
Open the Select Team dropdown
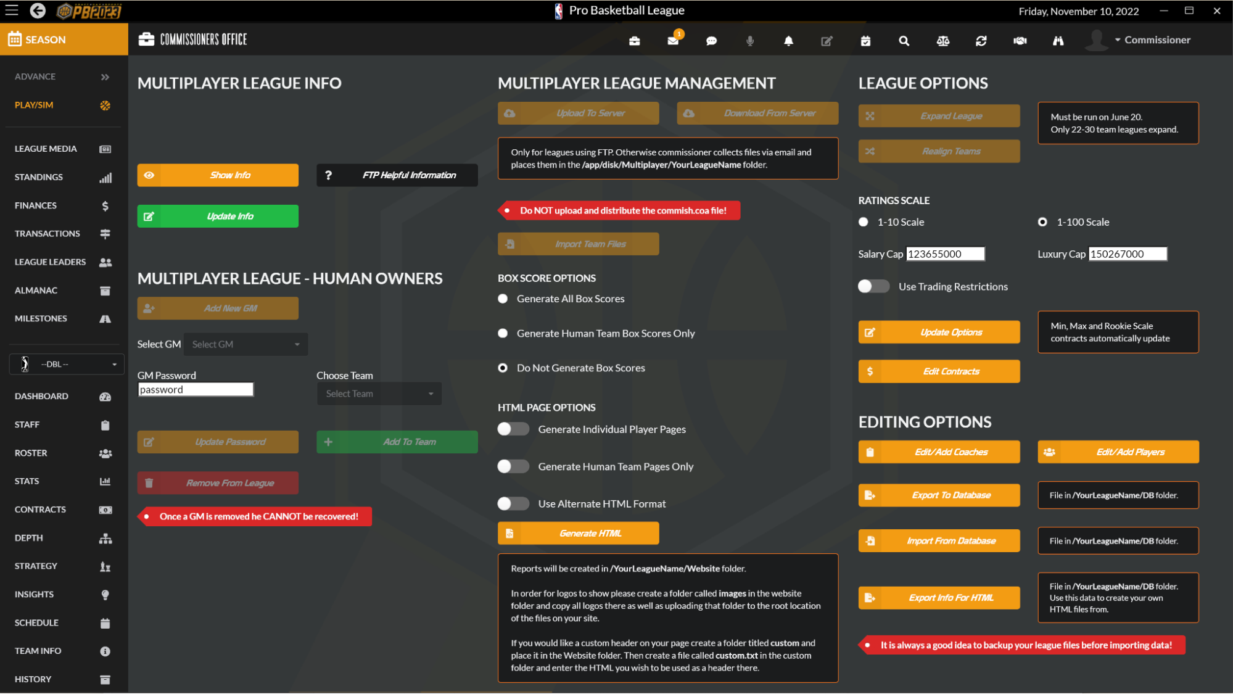[x=379, y=394]
